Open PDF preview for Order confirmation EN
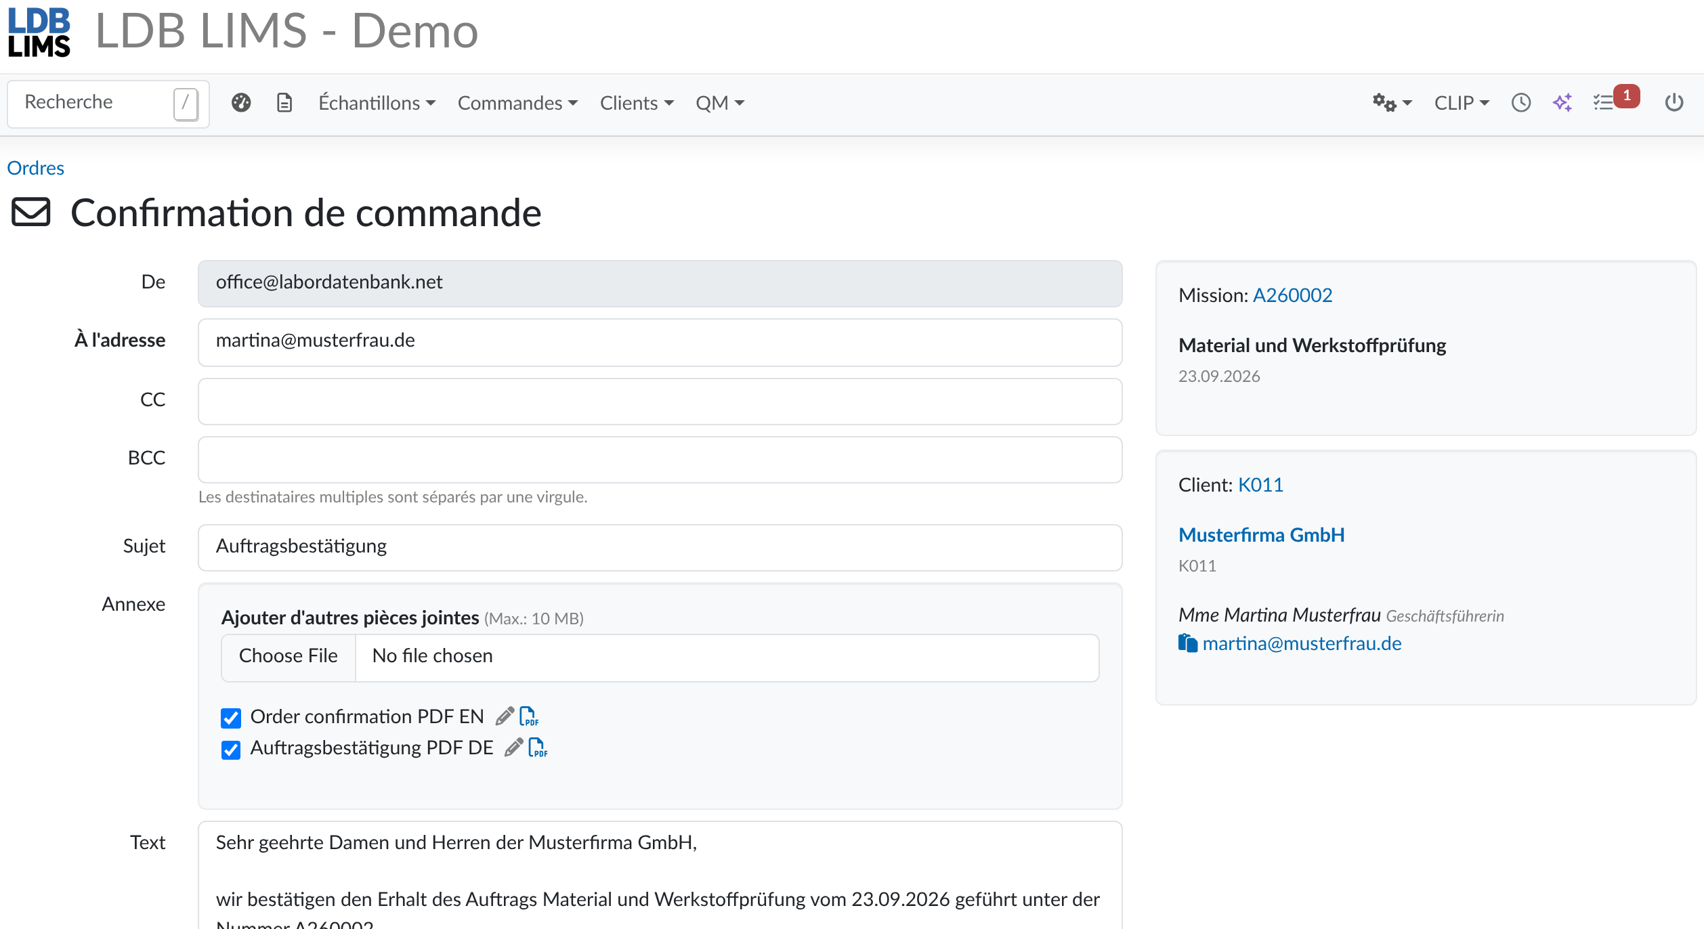 (x=529, y=716)
